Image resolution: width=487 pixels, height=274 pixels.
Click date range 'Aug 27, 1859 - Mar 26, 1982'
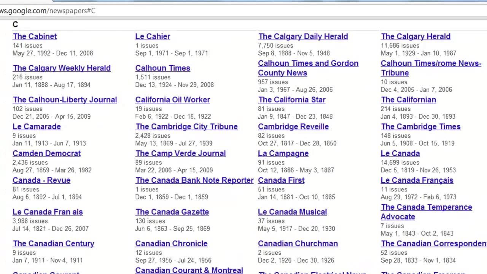(52, 170)
